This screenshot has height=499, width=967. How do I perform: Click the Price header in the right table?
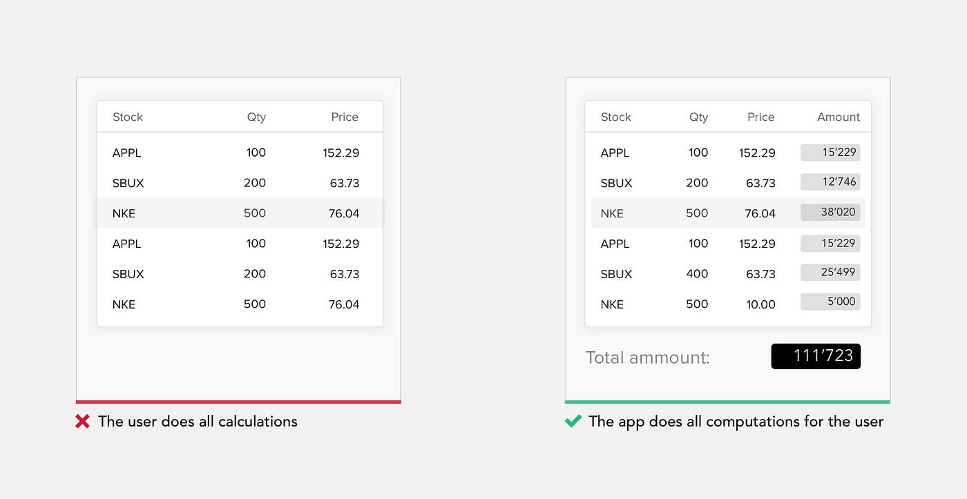pyautogui.click(x=760, y=117)
